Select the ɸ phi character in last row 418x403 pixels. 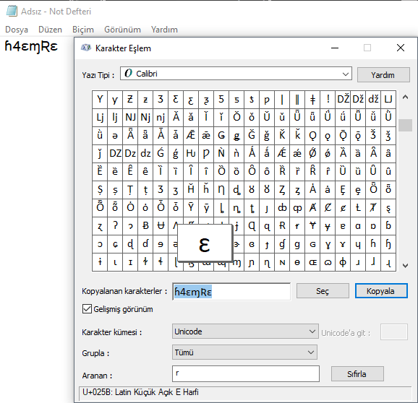click(x=343, y=262)
